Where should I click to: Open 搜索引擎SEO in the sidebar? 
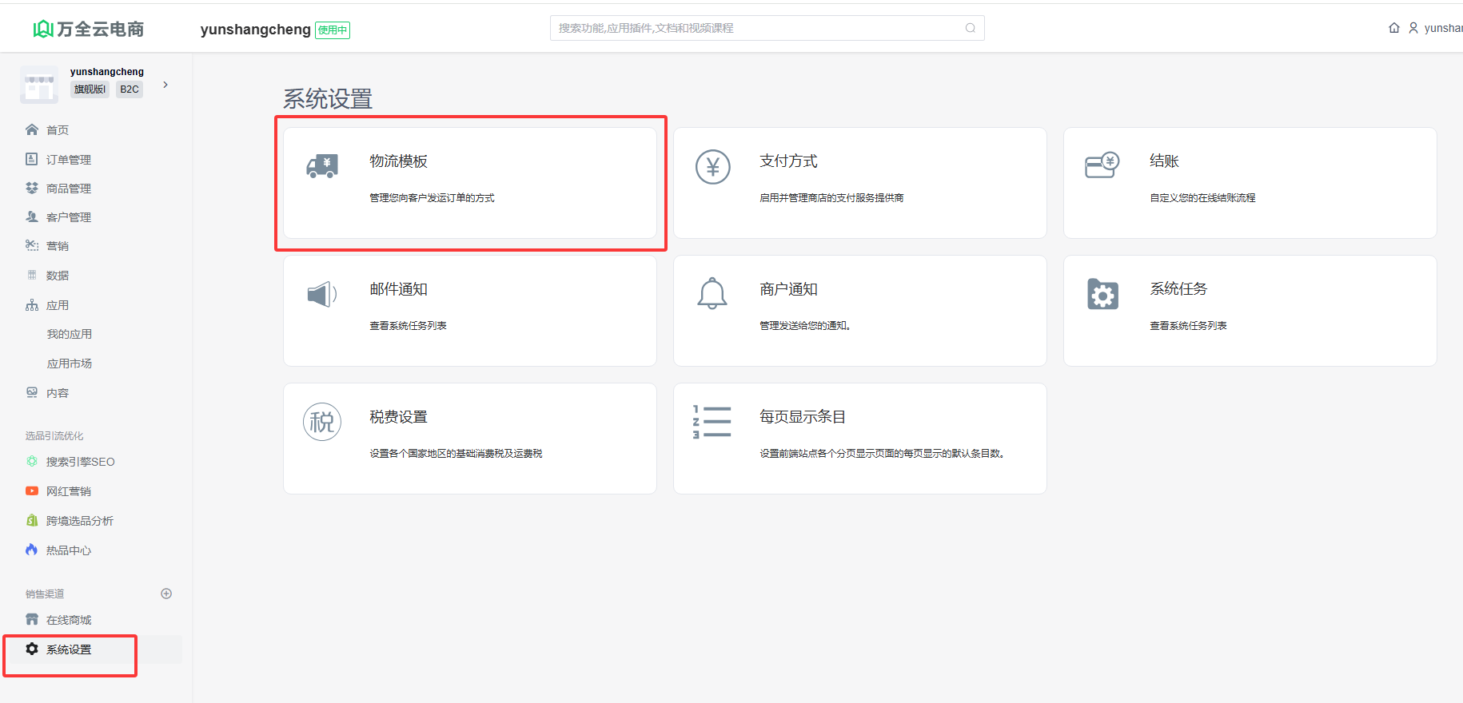click(x=80, y=462)
